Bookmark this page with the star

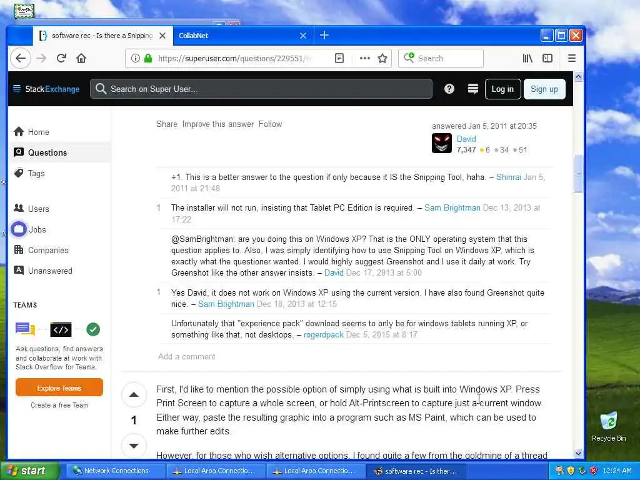click(382, 58)
